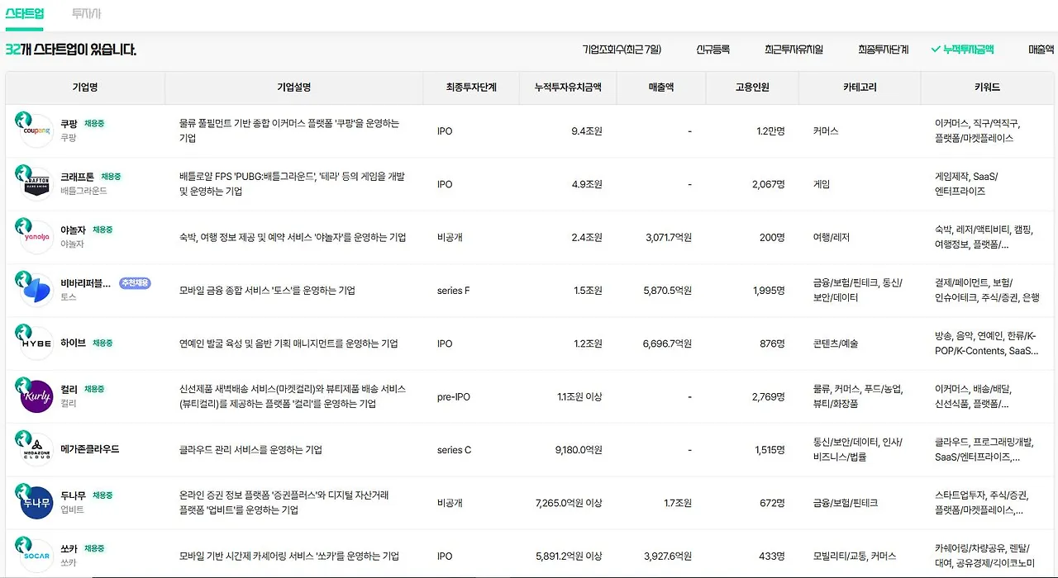1058x578 pixels.
Task: Sort by 신규등록
Action: pos(713,50)
